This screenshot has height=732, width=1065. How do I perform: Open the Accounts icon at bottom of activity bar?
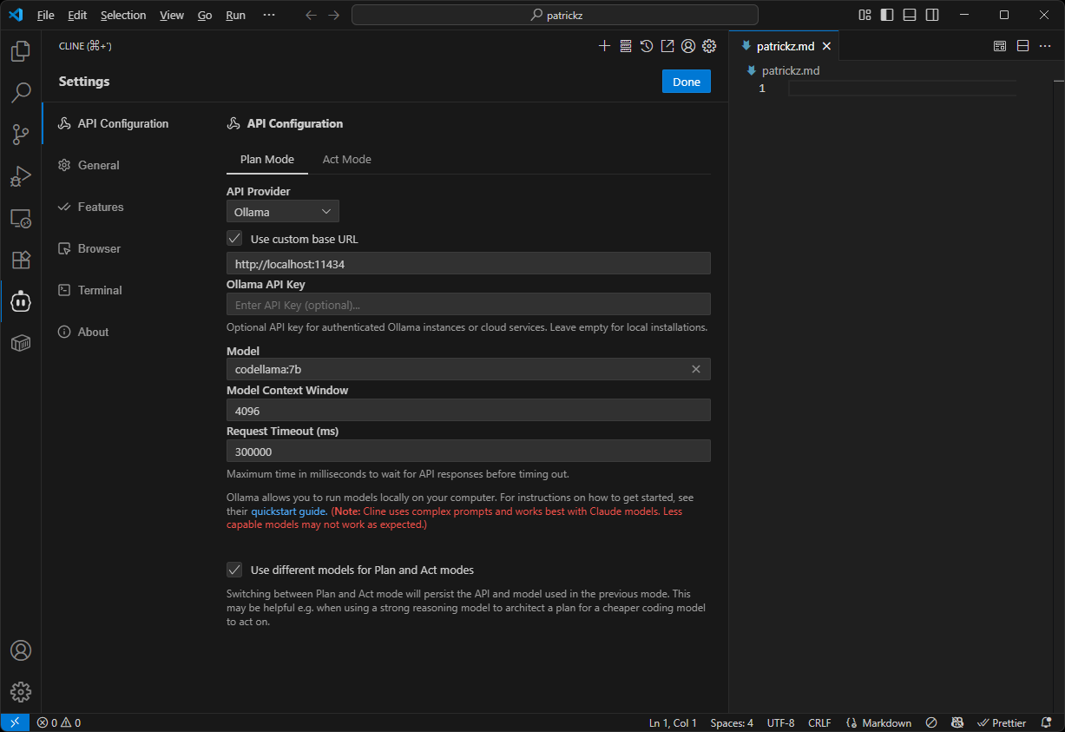click(21, 650)
